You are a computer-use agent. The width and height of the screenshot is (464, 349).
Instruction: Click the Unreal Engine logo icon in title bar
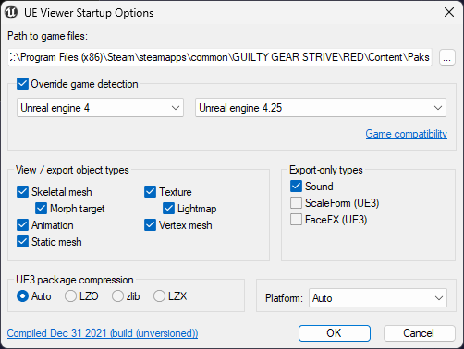coord(11,13)
